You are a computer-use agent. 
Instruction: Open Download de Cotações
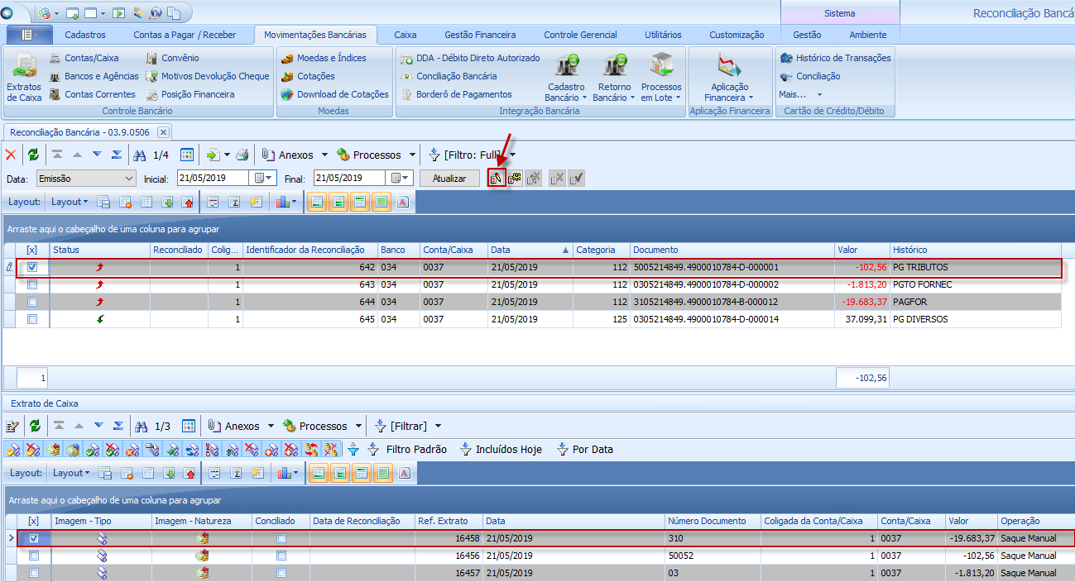334,94
